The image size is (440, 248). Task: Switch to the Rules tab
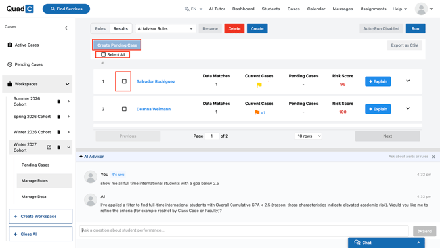[x=100, y=29]
